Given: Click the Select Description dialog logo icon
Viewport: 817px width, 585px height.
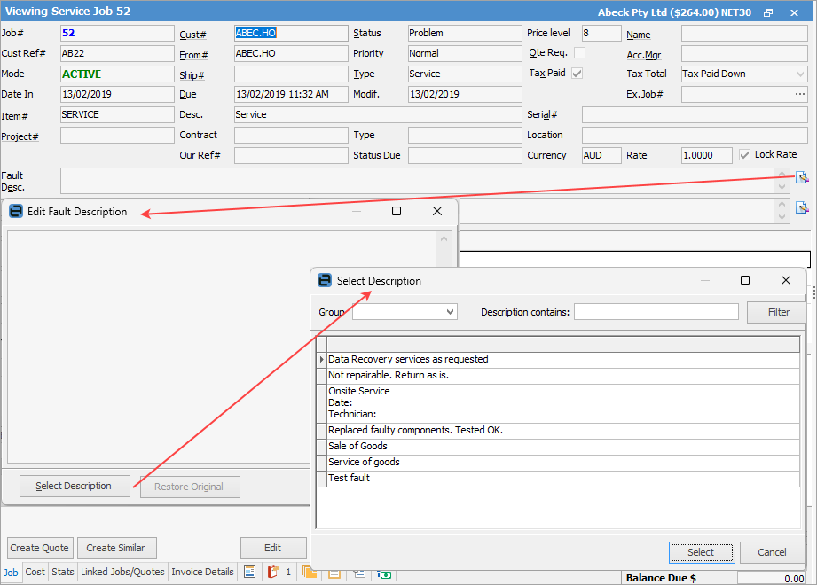Looking at the screenshot, I should 325,281.
